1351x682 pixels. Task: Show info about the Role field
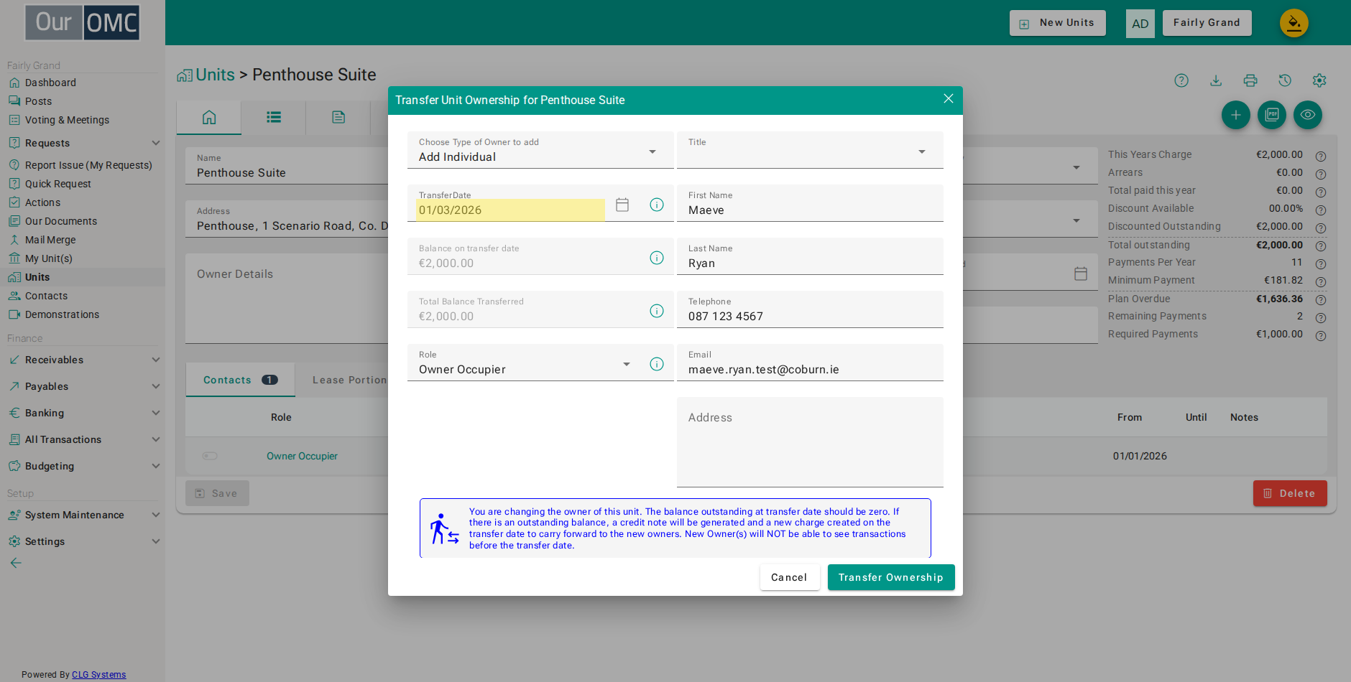pyautogui.click(x=657, y=364)
